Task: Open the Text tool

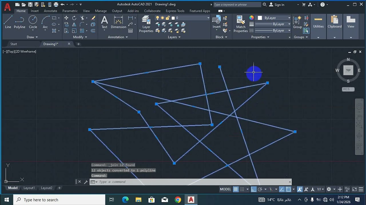Action: [x=104, y=22]
